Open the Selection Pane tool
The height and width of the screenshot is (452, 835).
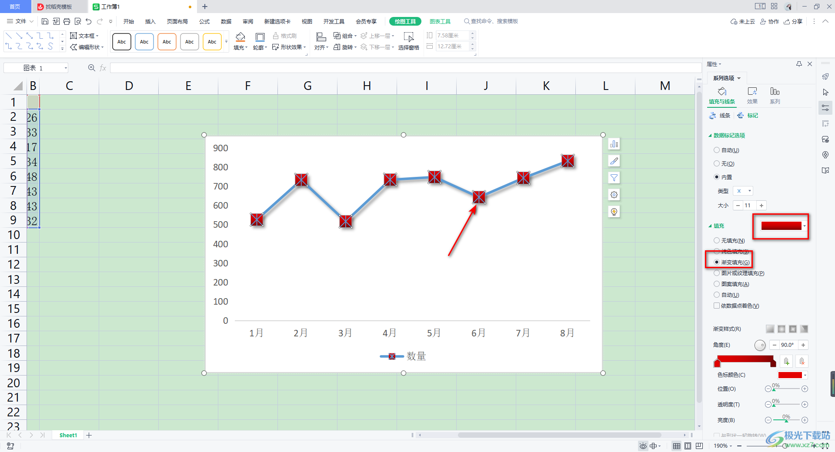pyautogui.click(x=408, y=41)
